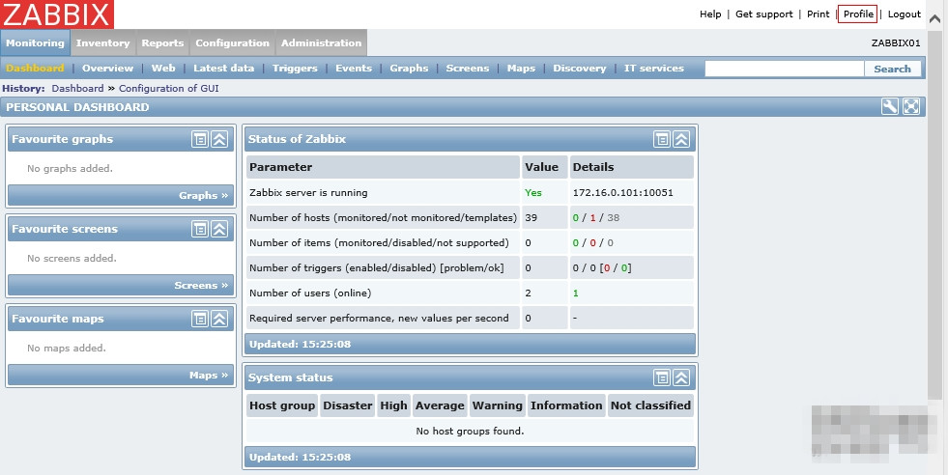Click the ZABBIX logo
This screenshot has width=948, height=475.
coord(57,14)
